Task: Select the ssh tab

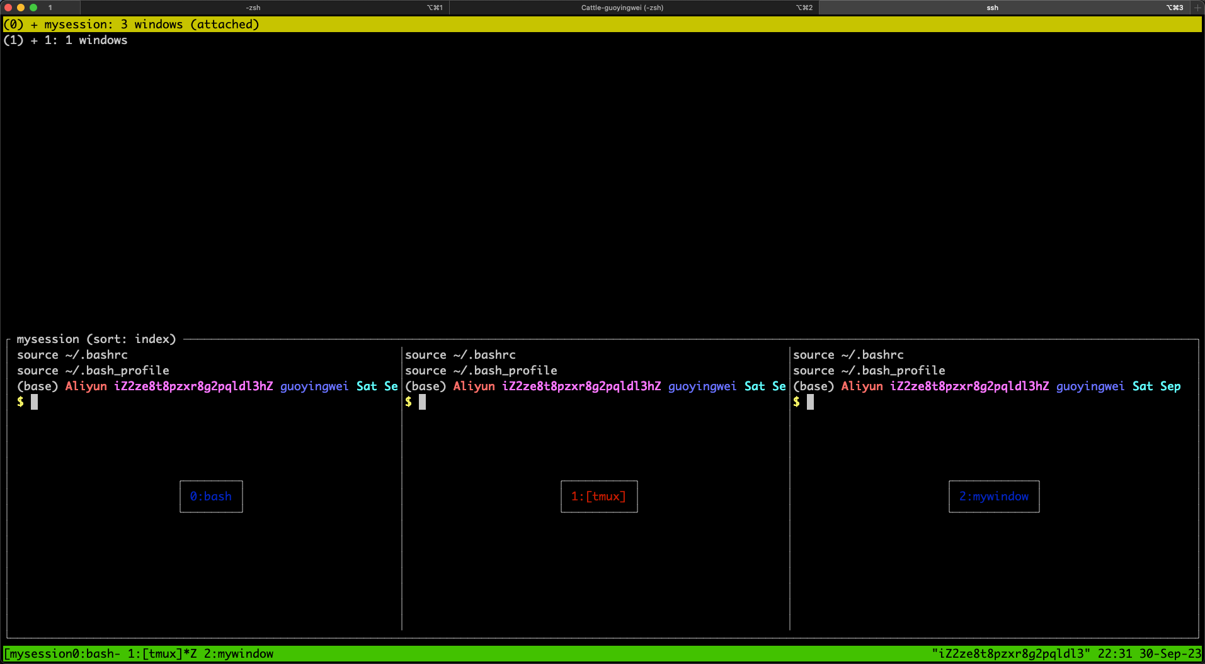Action: pyautogui.click(x=992, y=8)
